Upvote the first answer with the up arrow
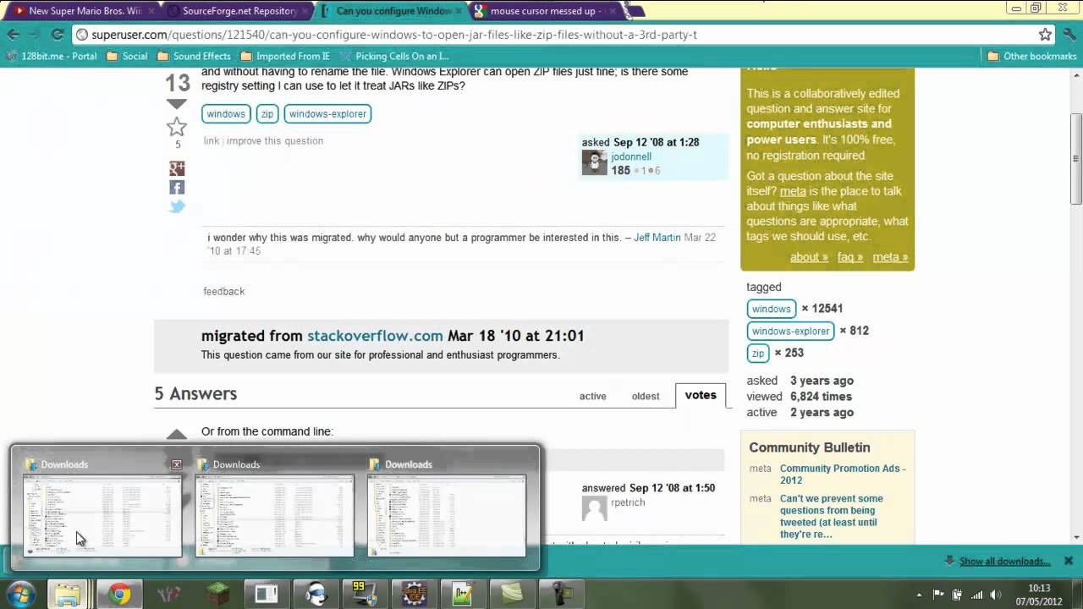1083x609 pixels. [x=177, y=434]
